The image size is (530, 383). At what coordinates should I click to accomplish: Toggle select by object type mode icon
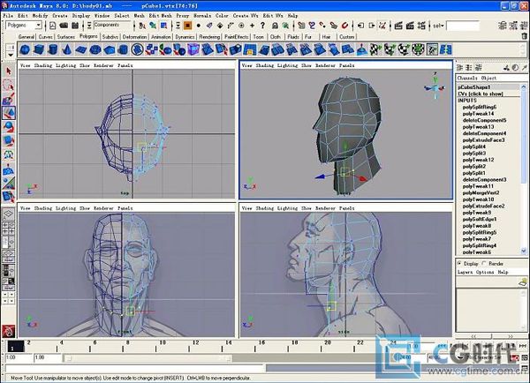(x=153, y=26)
